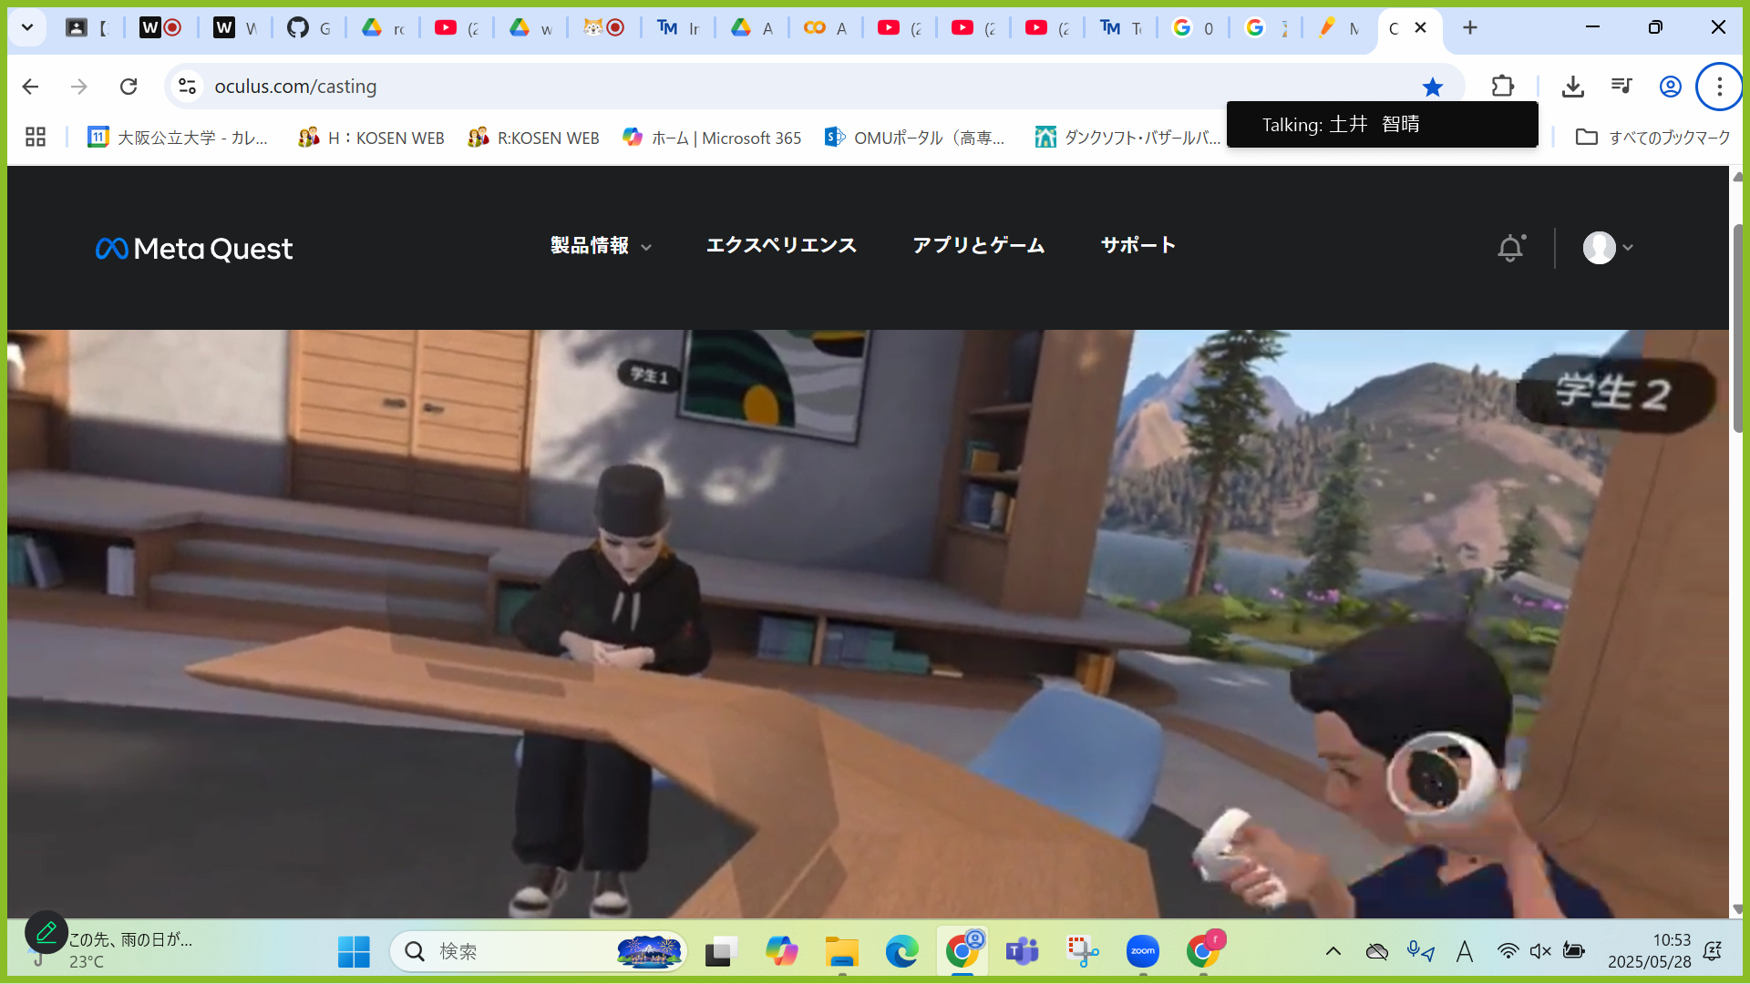The width and height of the screenshot is (1750, 984).
Task: Reload the casting page
Action: pos(129,87)
